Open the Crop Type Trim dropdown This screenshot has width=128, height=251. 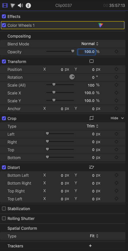92,126
